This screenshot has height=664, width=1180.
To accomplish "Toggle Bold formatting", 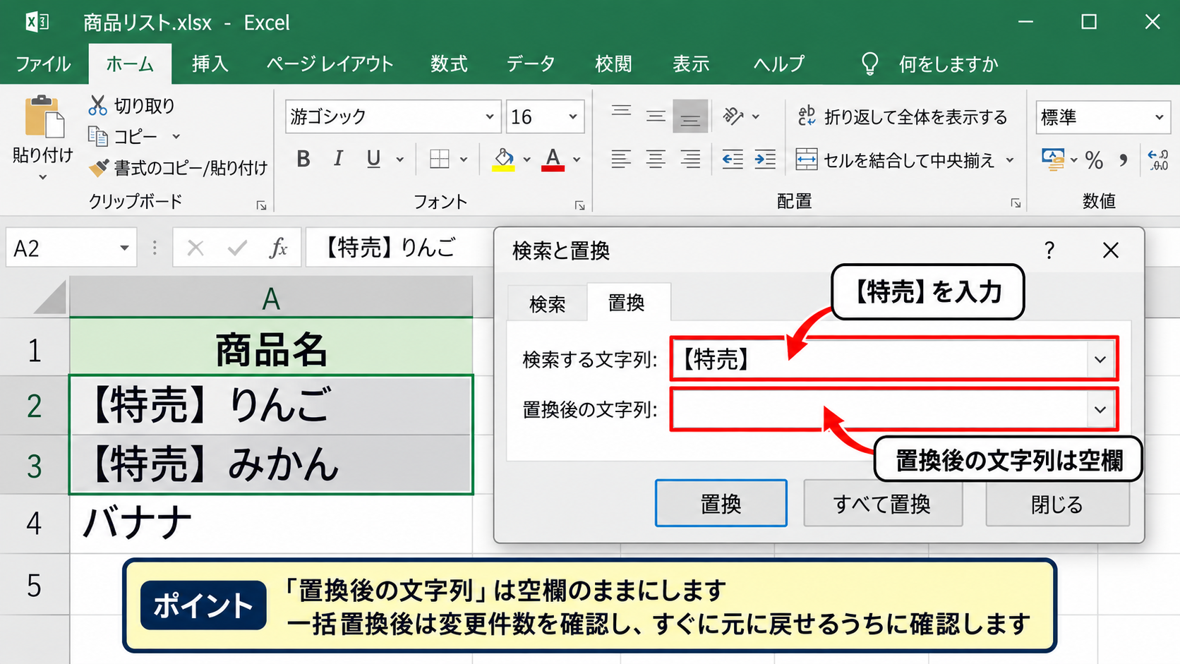I will 303,159.
